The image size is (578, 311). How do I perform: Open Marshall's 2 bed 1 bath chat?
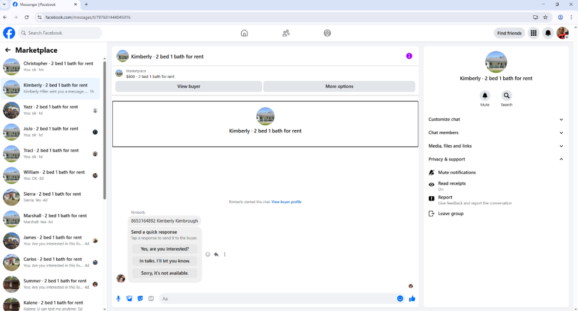pyautogui.click(x=50, y=219)
